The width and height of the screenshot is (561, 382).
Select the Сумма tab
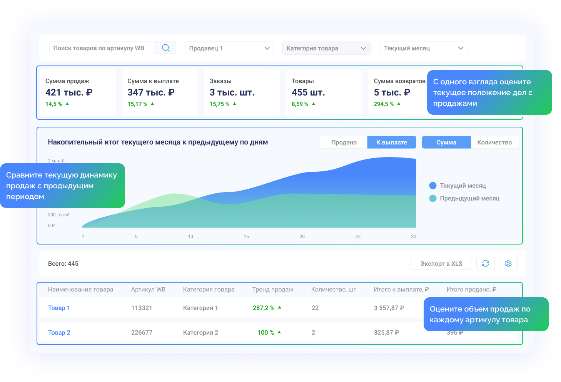click(446, 142)
